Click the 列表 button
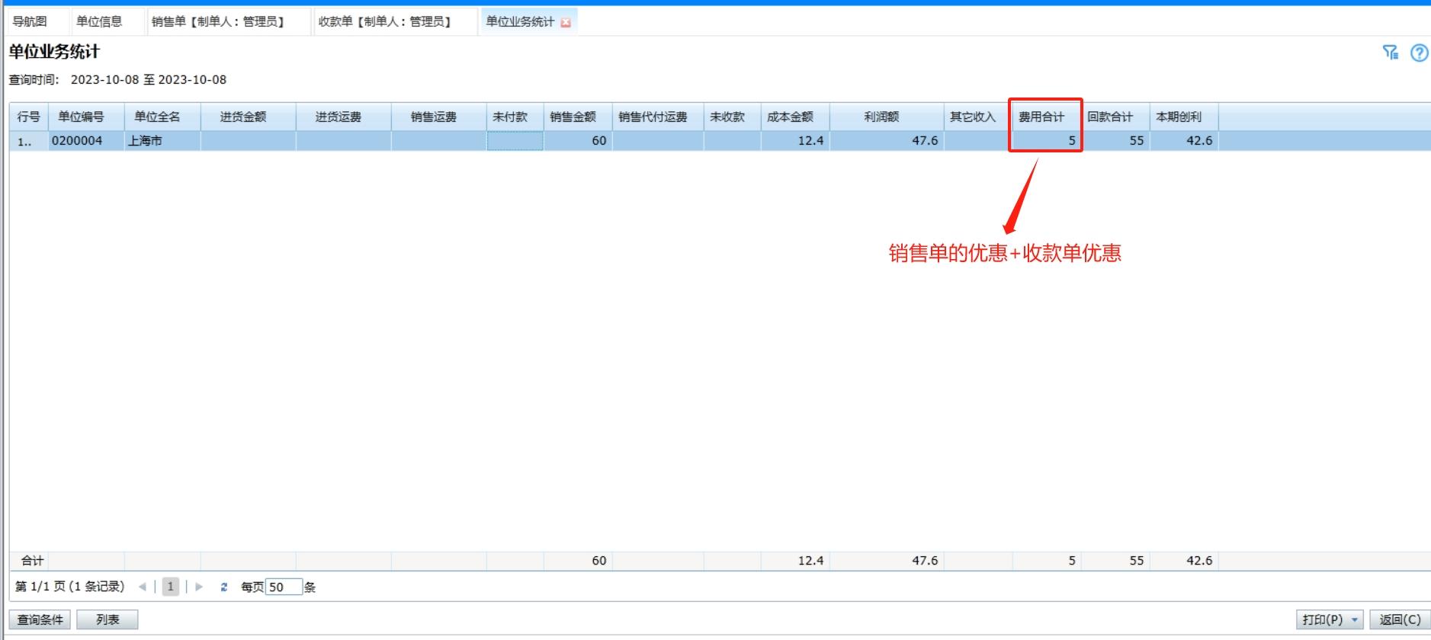 [x=107, y=619]
